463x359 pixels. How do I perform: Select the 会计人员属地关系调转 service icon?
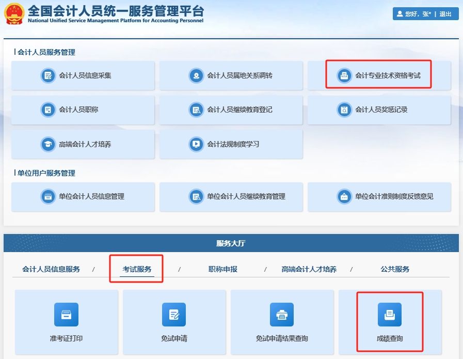(231, 75)
